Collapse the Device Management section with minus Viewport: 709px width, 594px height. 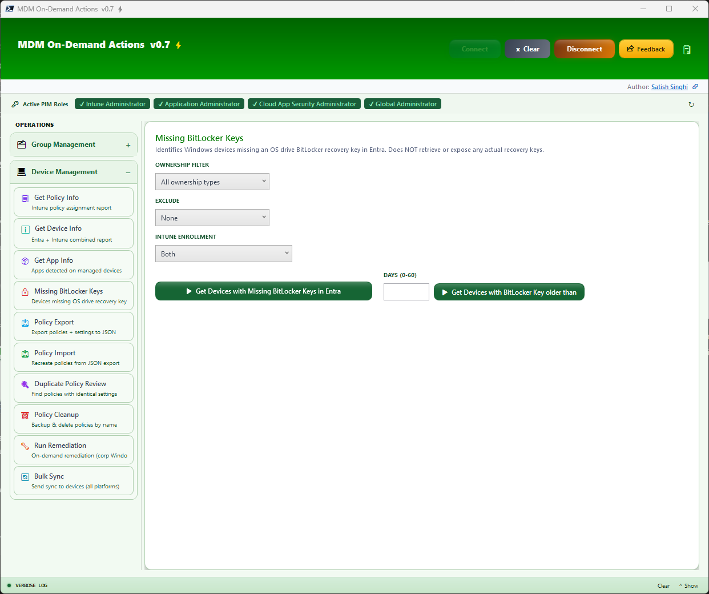[x=128, y=172]
